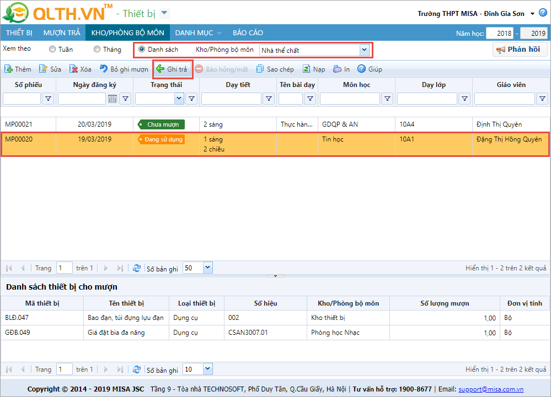Click the Giúp help toolbar button

(x=370, y=69)
